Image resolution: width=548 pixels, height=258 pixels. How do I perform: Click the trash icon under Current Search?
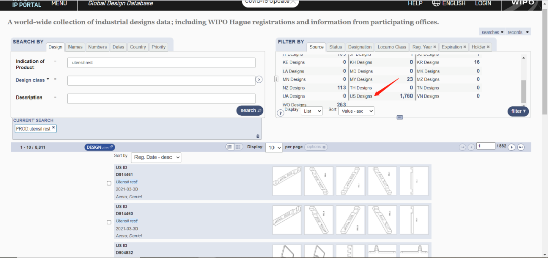(x=258, y=136)
